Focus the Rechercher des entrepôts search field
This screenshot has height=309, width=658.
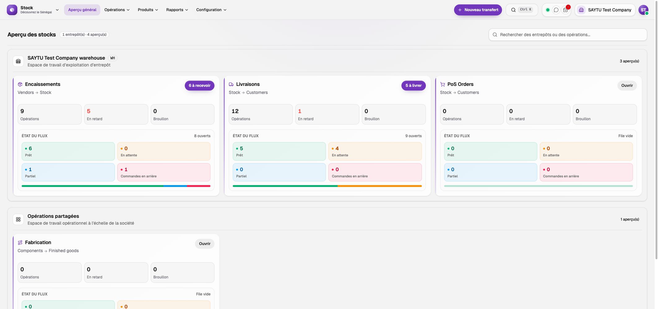pos(568,35)
